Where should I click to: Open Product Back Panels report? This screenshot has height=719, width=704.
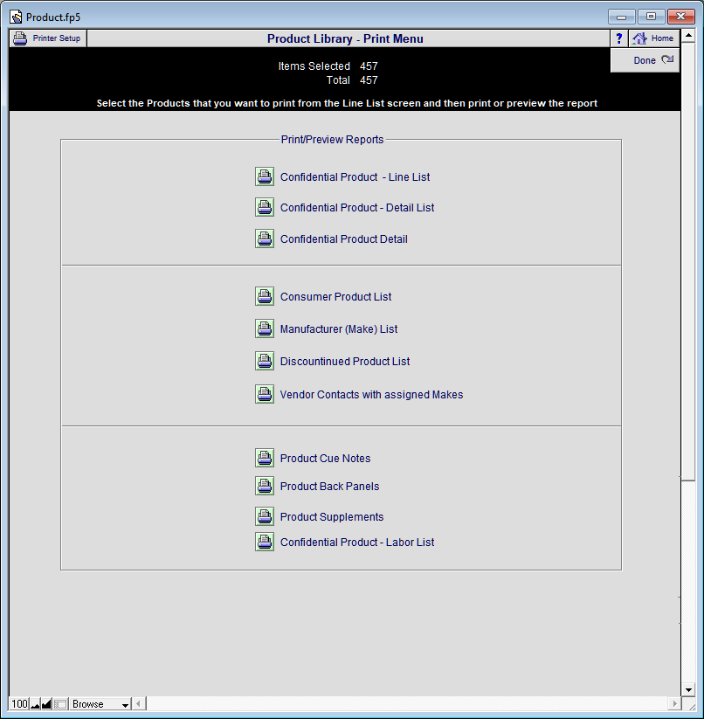(x=329, y=486)
